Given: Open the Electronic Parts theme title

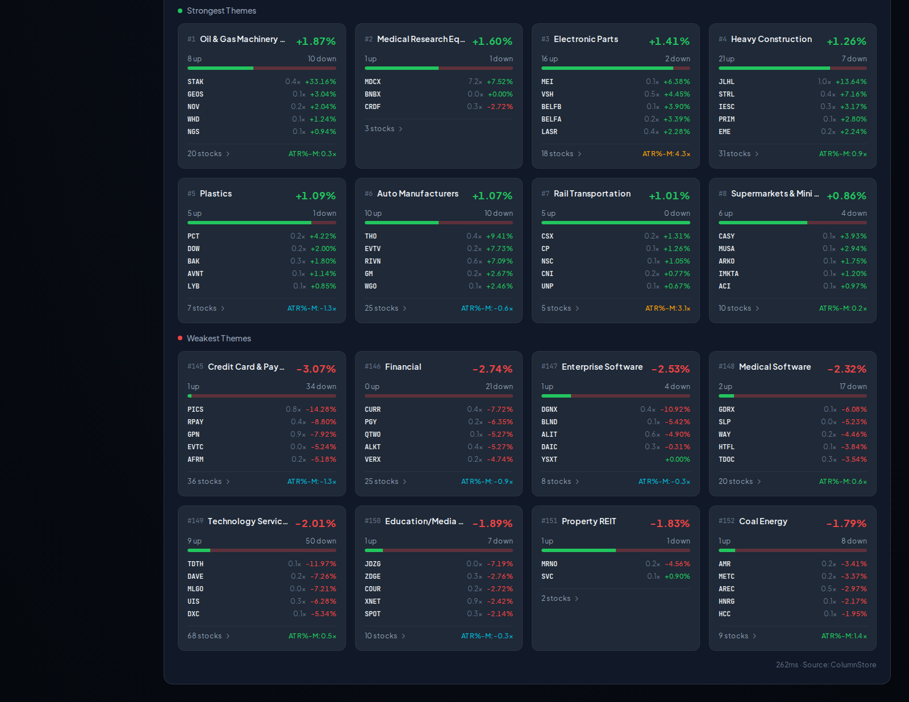Looking at the screenshot, I should click(586, 39).
